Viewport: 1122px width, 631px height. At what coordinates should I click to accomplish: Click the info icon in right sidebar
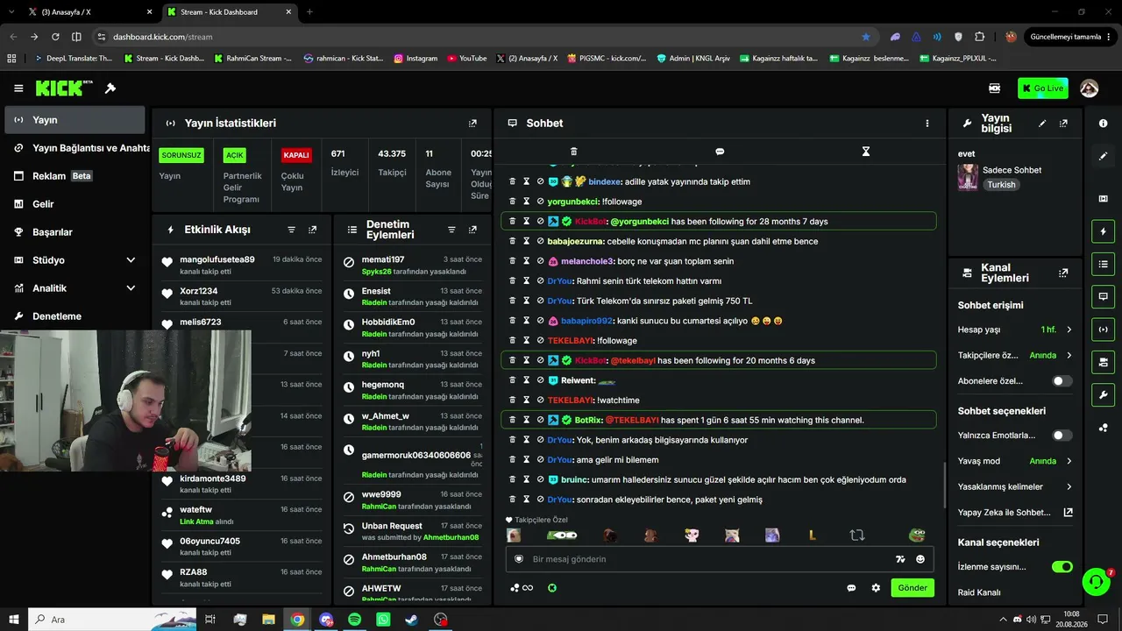1103,124
